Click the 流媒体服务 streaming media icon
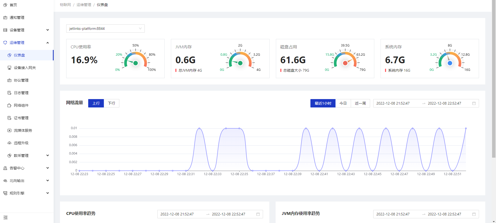The height and width of the screenshot is (223, 496). (x=9, y=130)
